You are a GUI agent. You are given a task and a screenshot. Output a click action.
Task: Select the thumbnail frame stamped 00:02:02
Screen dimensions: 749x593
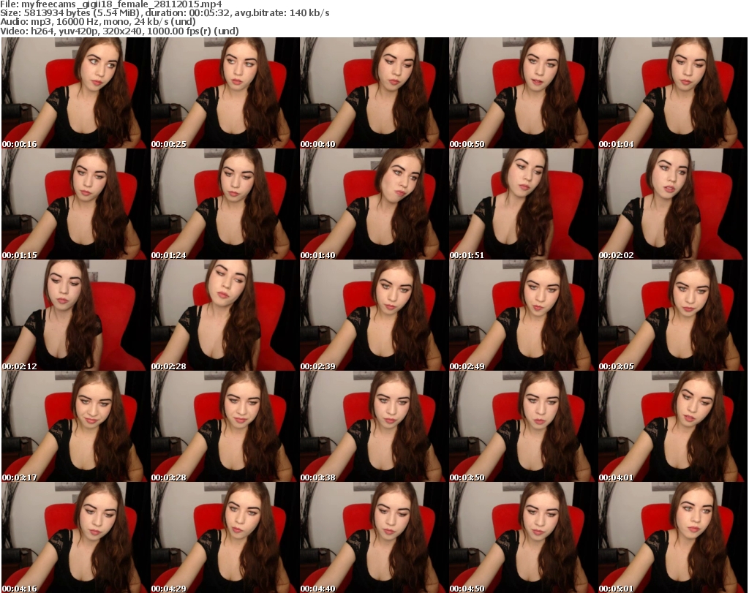point(673,204)
